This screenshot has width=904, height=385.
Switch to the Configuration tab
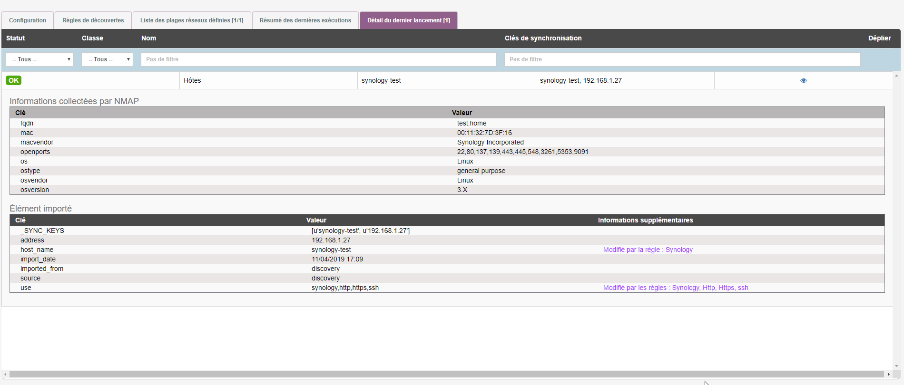(28, 20)
